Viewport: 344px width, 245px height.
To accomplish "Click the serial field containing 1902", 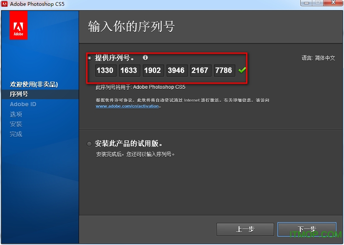I will [153, 70].
